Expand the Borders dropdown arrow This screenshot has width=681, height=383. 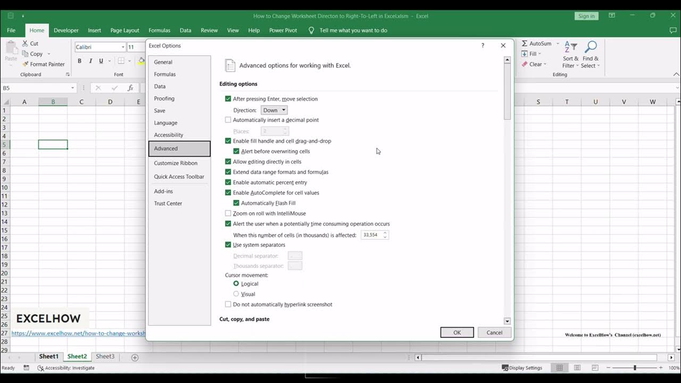(x=129, y=61)
